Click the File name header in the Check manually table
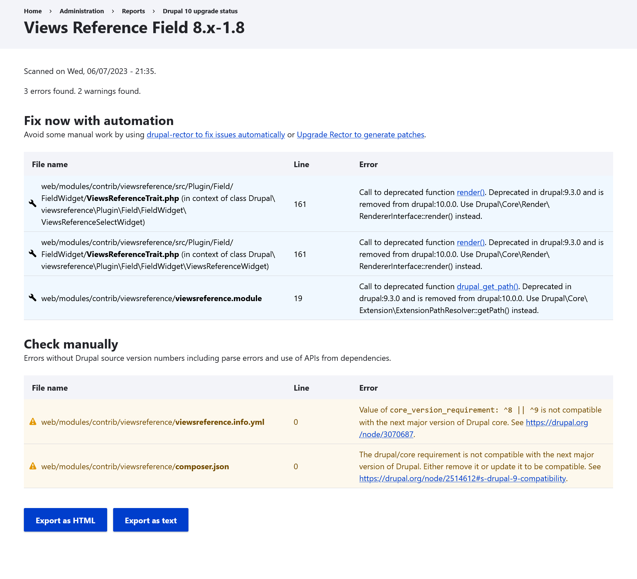This screenshot has width=637, height=579. point(50,388)
